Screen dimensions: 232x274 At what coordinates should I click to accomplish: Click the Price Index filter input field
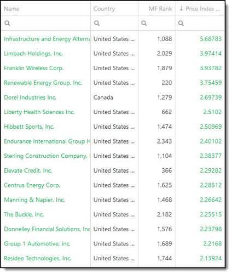pyautogui.click(x=200, y=23)
